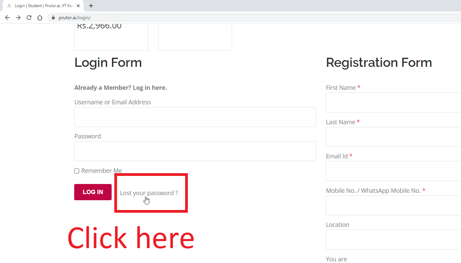
Task: Click the browser Back arrow
Action: (7, 18)
